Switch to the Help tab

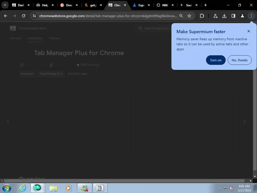(42, 5)
